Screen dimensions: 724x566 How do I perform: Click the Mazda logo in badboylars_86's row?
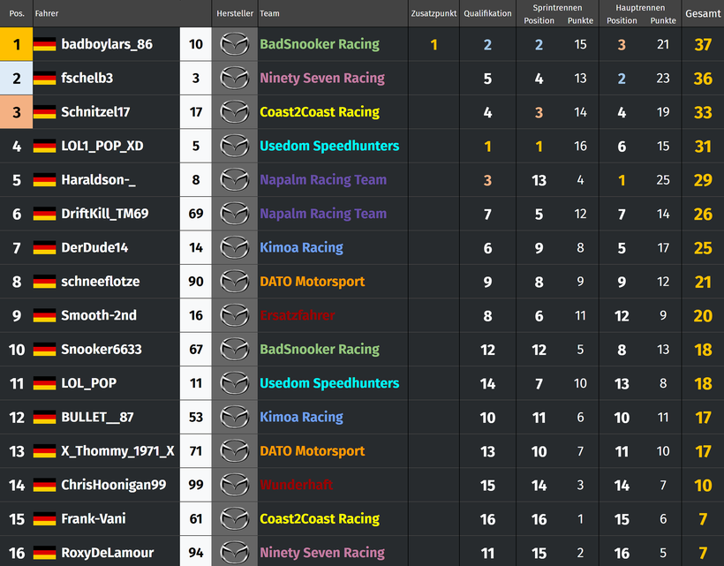[235, 44]
